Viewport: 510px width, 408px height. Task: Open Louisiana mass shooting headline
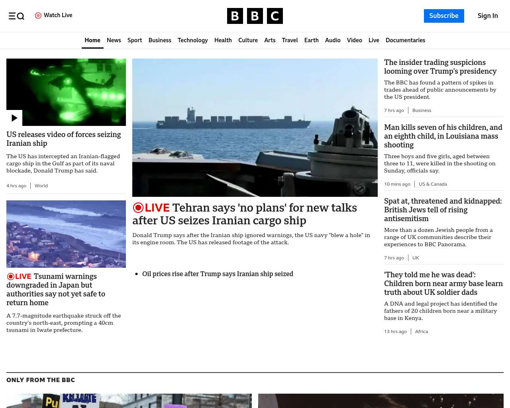click(443, 136)
